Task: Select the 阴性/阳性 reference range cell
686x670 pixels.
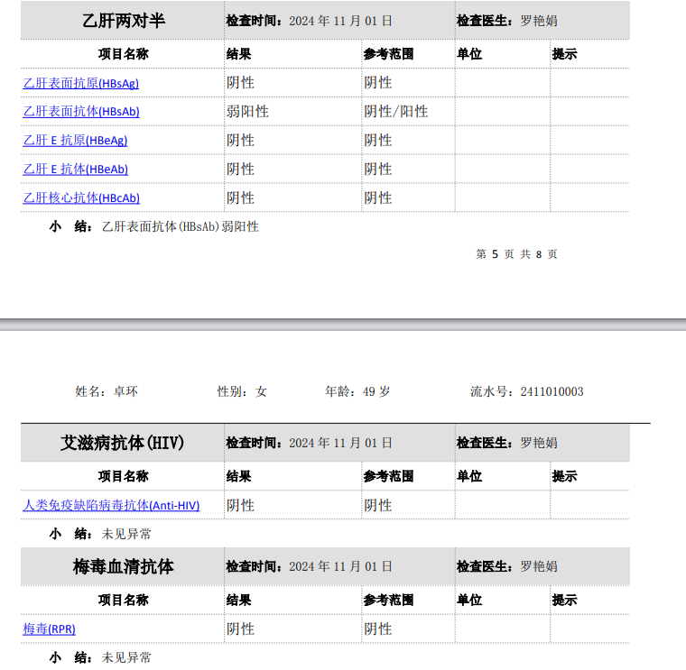Action: coord(396,112)
